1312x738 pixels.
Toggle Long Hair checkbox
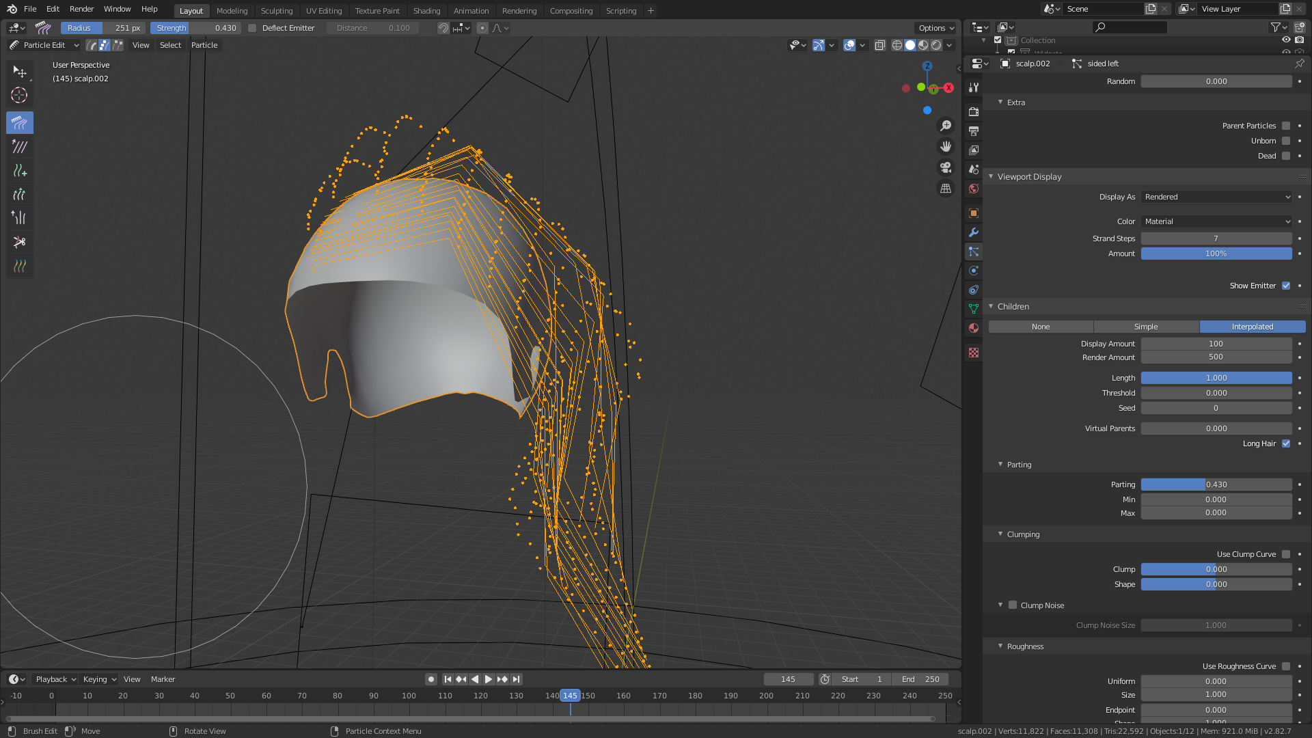coord(1286,443)
